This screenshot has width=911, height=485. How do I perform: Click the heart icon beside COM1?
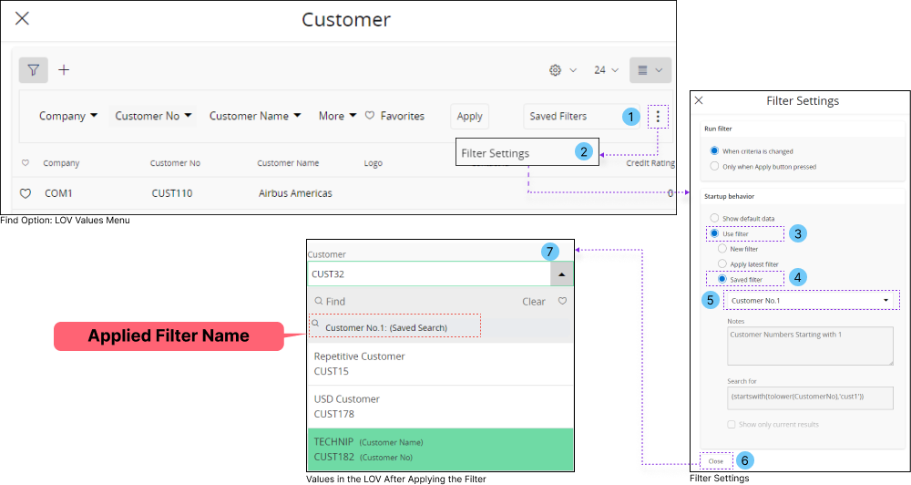[26, 193]
